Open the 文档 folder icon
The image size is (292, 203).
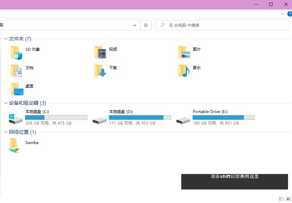[x=16, y=71]
